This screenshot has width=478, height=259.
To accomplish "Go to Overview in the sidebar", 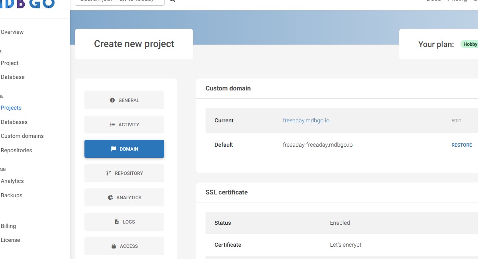I will coord(12,32).
